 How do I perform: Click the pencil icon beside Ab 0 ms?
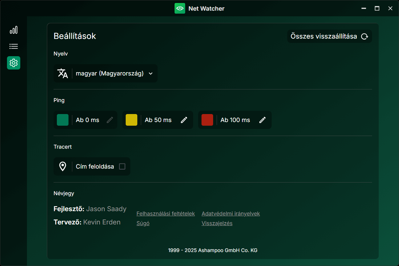(x=109, y=120)
